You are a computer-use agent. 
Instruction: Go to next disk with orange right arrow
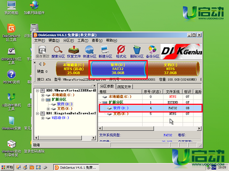point(44,64)
